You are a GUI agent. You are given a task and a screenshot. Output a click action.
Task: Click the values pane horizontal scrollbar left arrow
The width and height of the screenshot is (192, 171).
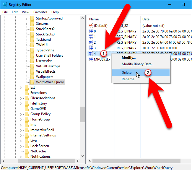click(x=90, y=161)
